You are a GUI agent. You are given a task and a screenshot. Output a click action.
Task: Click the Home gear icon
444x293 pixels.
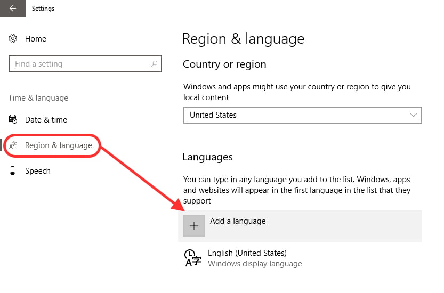point(13,38)
